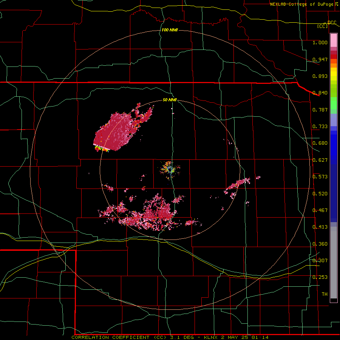Select the 0.467 color scale value

coord(320,210)
